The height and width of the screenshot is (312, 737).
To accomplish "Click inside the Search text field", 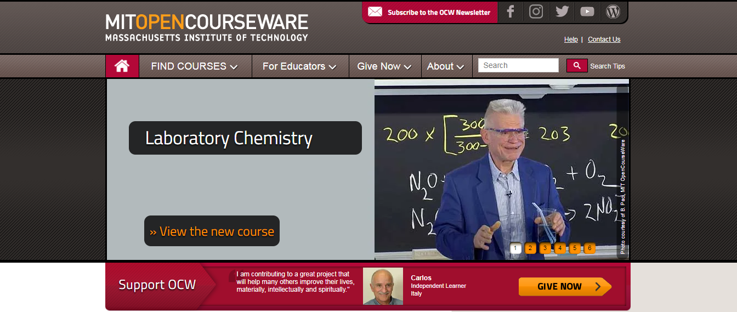I will tap(518, 65).
